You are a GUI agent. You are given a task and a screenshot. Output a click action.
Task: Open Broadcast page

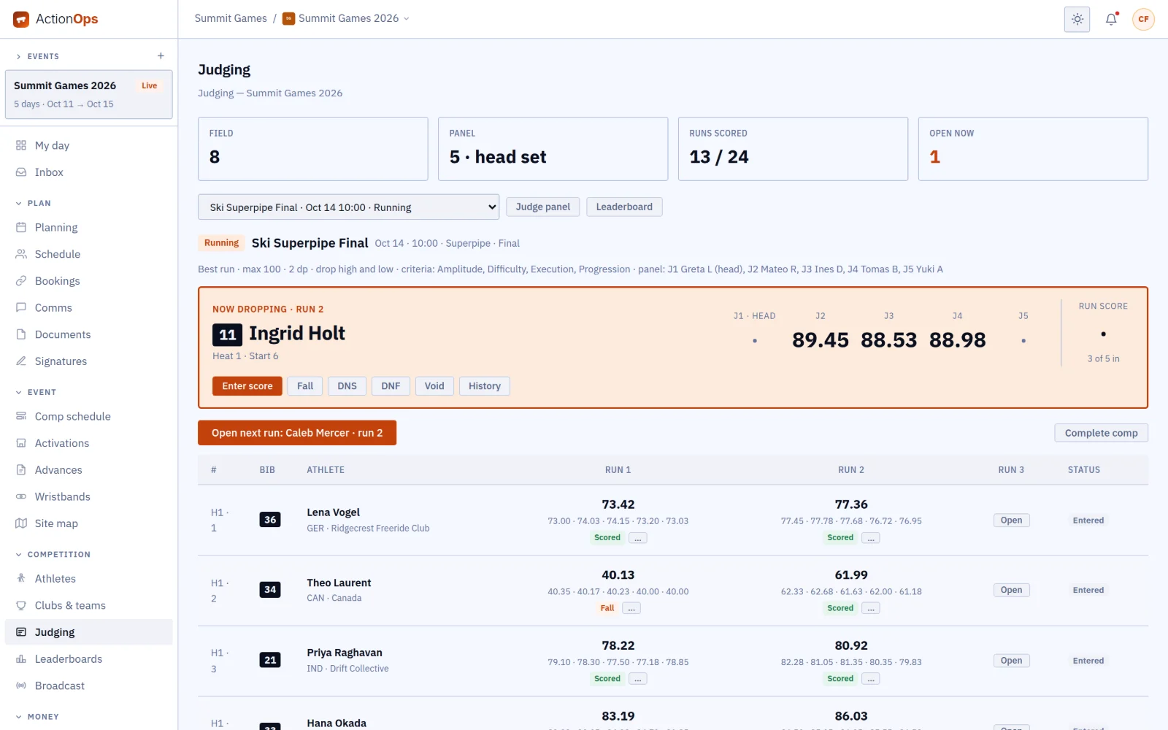[88, 685]
